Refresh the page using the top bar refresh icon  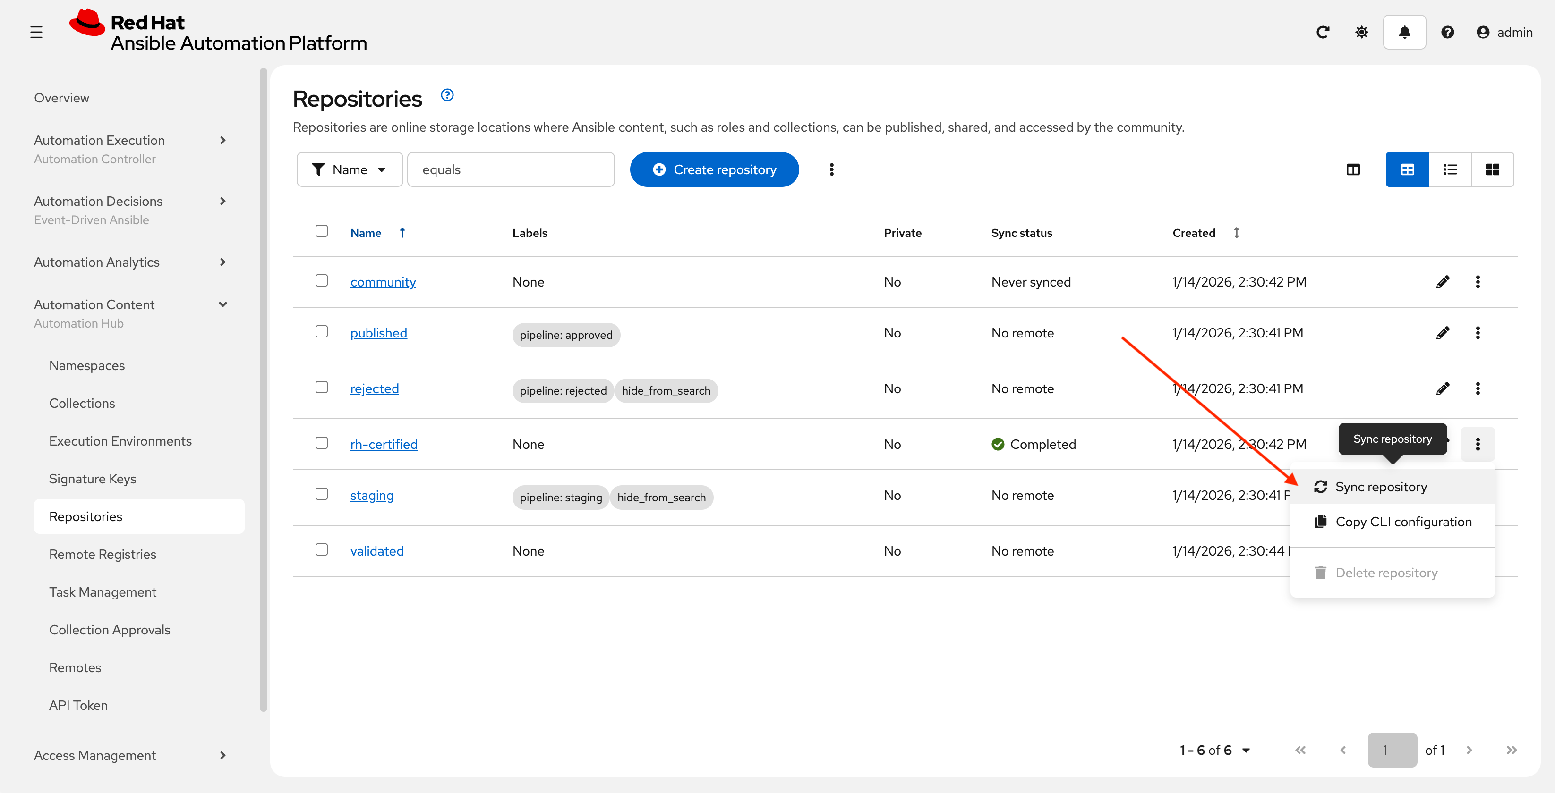click(x=1323, y=32)
